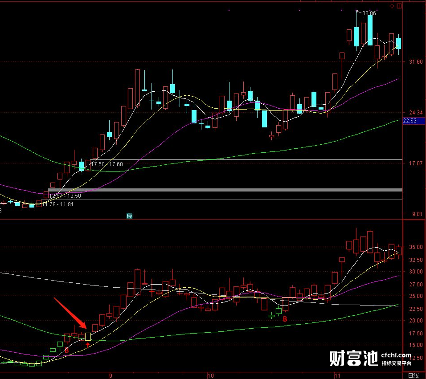Viewport: 426px width, 379px height.
Task: Click the red diamond icon at top right
Action: click(392, 6)
